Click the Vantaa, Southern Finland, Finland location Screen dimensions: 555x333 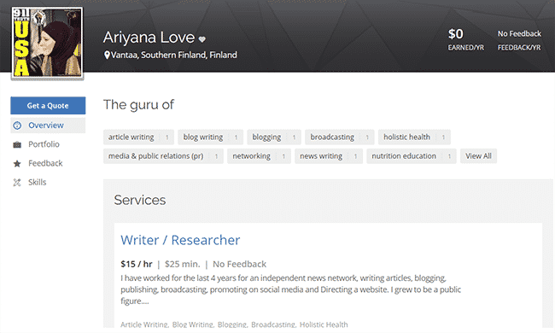pyautogui.click(x=174, y=55)
